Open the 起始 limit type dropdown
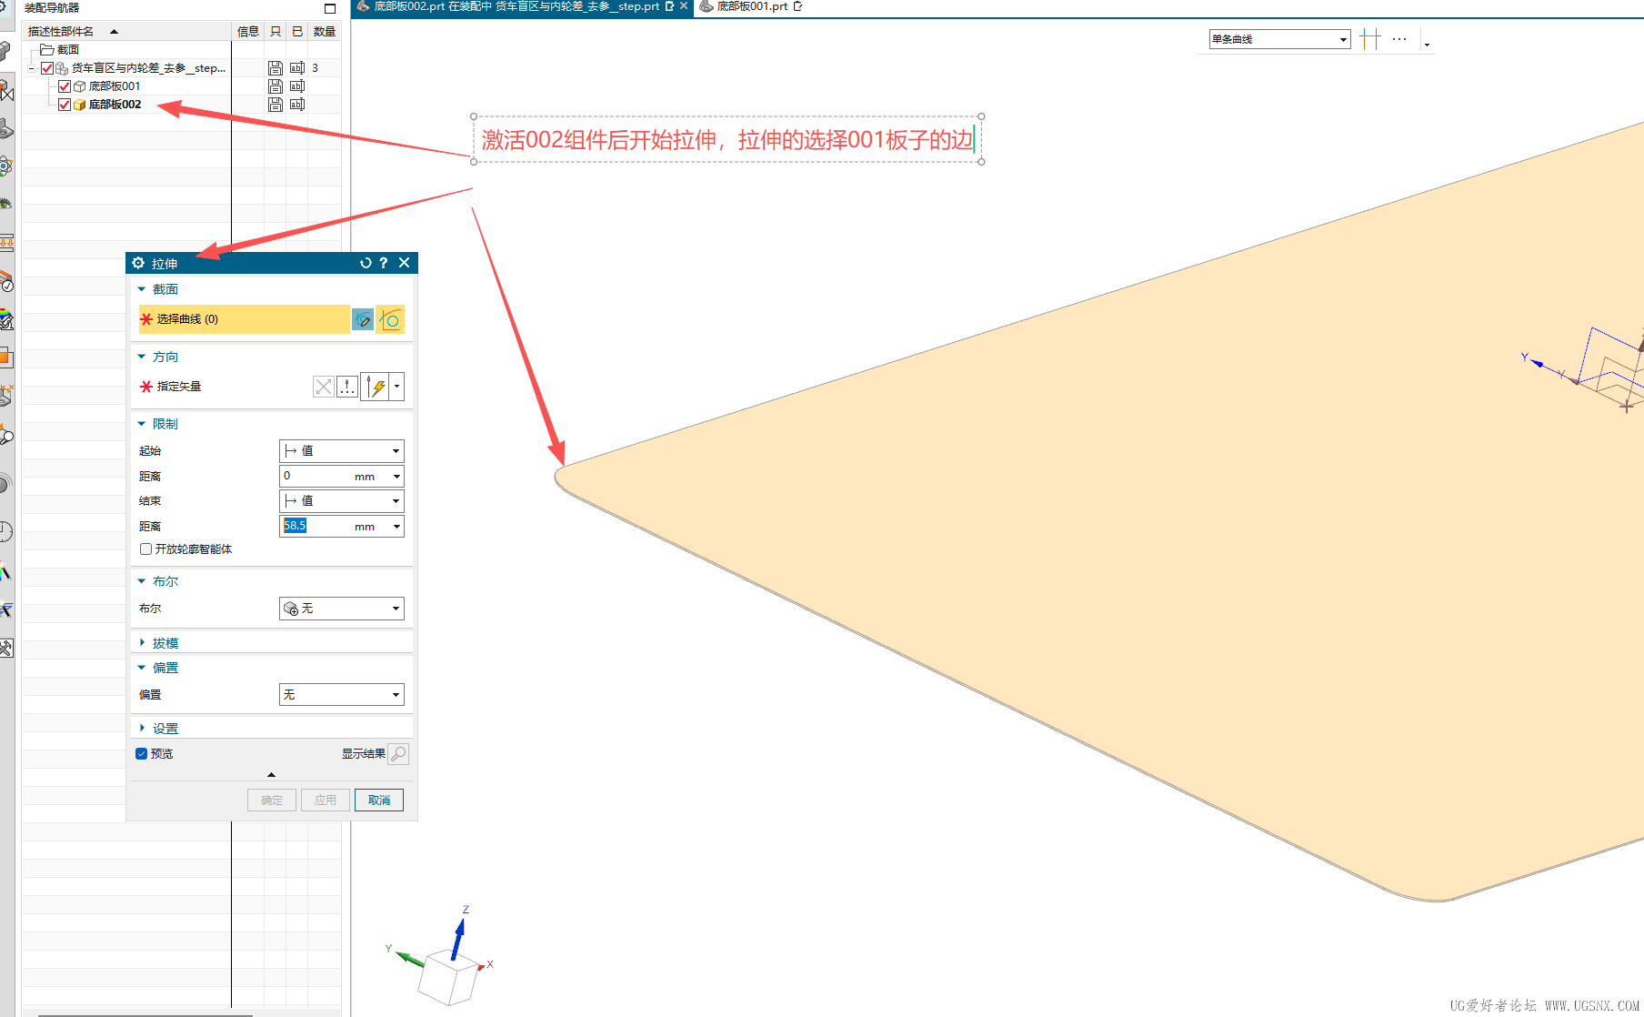Screen dimensions: 1644x1017 click(342, 451)
